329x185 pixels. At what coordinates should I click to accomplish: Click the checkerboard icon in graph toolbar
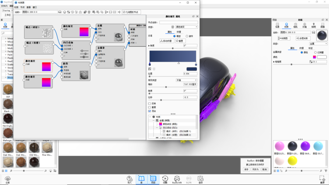[69, 12]
